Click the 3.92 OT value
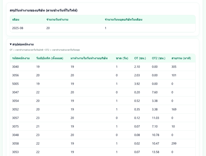Screen dimensions: 206x156 tap(137, 84)
